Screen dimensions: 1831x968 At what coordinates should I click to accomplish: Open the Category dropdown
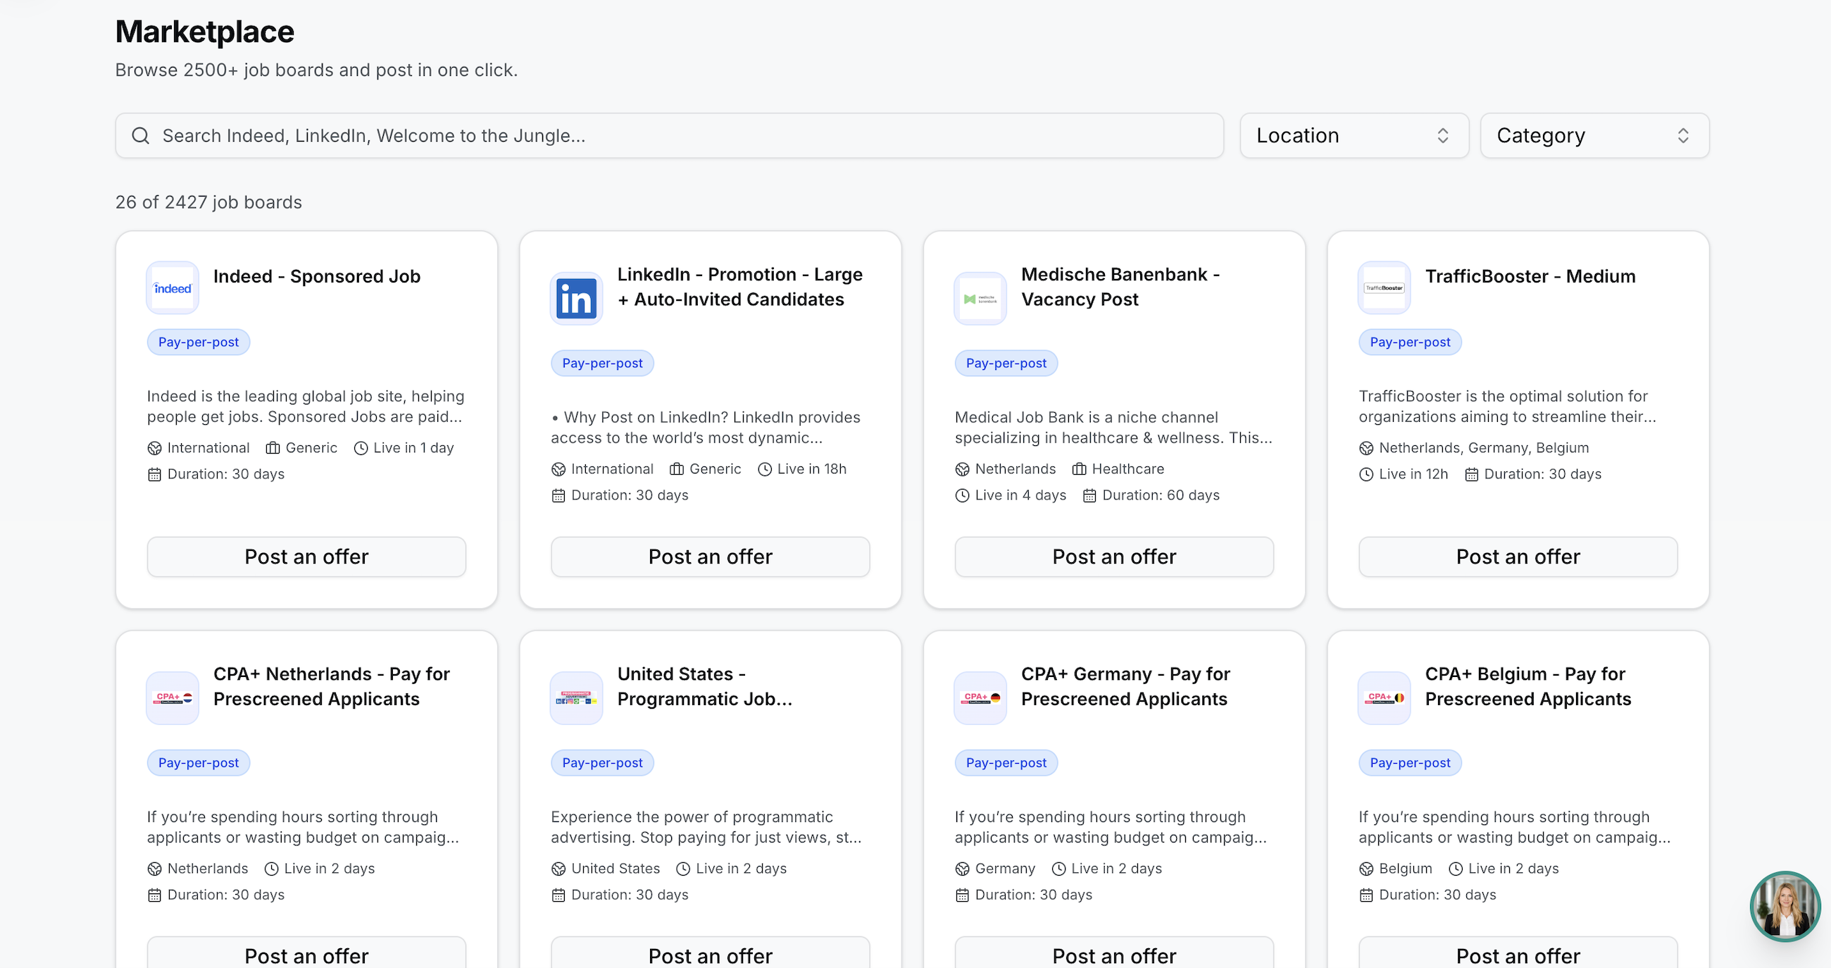click(x=1594, y=136)
